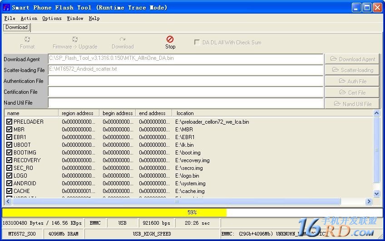Click the partition list scroll up arrow
The width and height of the screenshot is (385, 241).
[377, 113]
